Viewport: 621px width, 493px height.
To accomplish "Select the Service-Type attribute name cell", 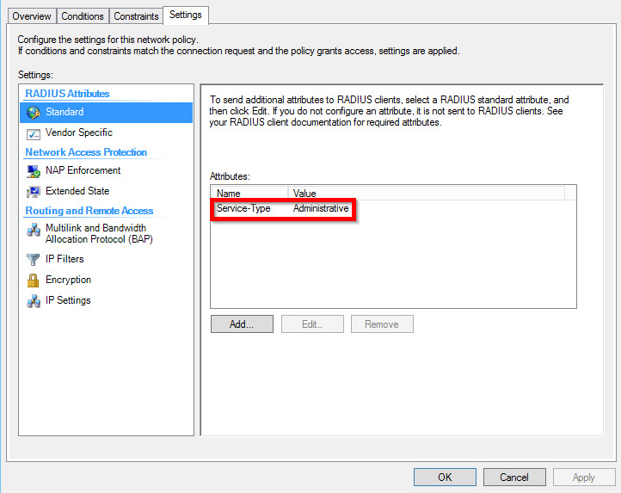I will pos(243,208).
